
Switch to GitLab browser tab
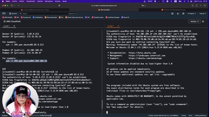click(x=35, y=10)
